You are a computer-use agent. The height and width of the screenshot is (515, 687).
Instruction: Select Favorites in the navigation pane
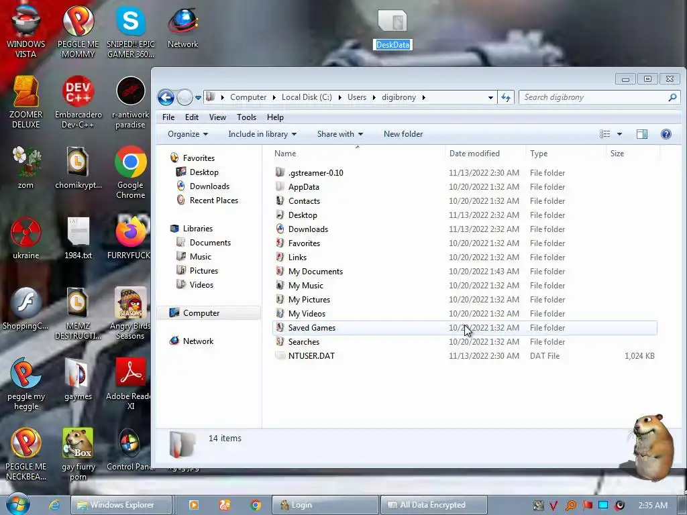(199, 158)
